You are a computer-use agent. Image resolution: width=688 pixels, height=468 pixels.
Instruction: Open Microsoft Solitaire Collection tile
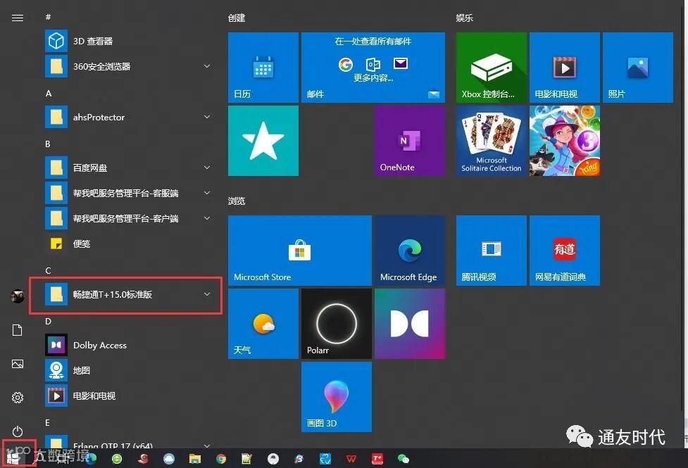click(x=492, y=141)
